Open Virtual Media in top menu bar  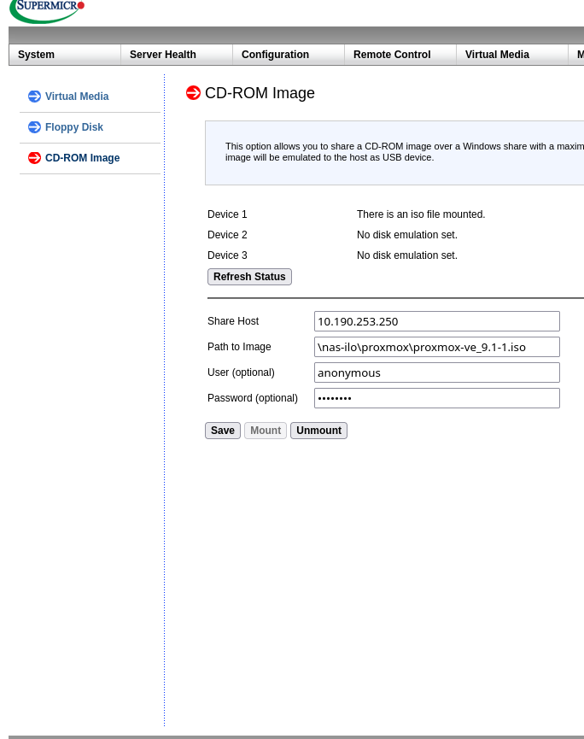click(497, 55)
